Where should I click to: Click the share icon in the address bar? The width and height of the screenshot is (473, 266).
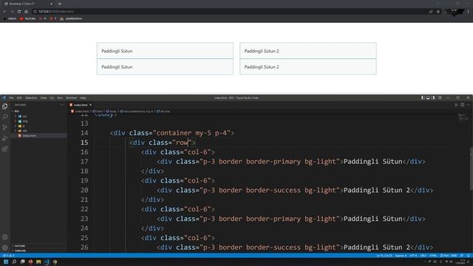point(431,12)
